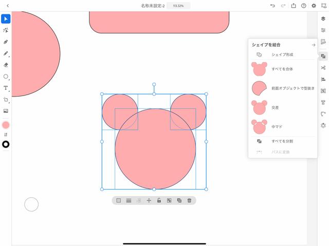Choose 交差 intersect option
Viewport: 329px width, 246px height.
point(283,107)
